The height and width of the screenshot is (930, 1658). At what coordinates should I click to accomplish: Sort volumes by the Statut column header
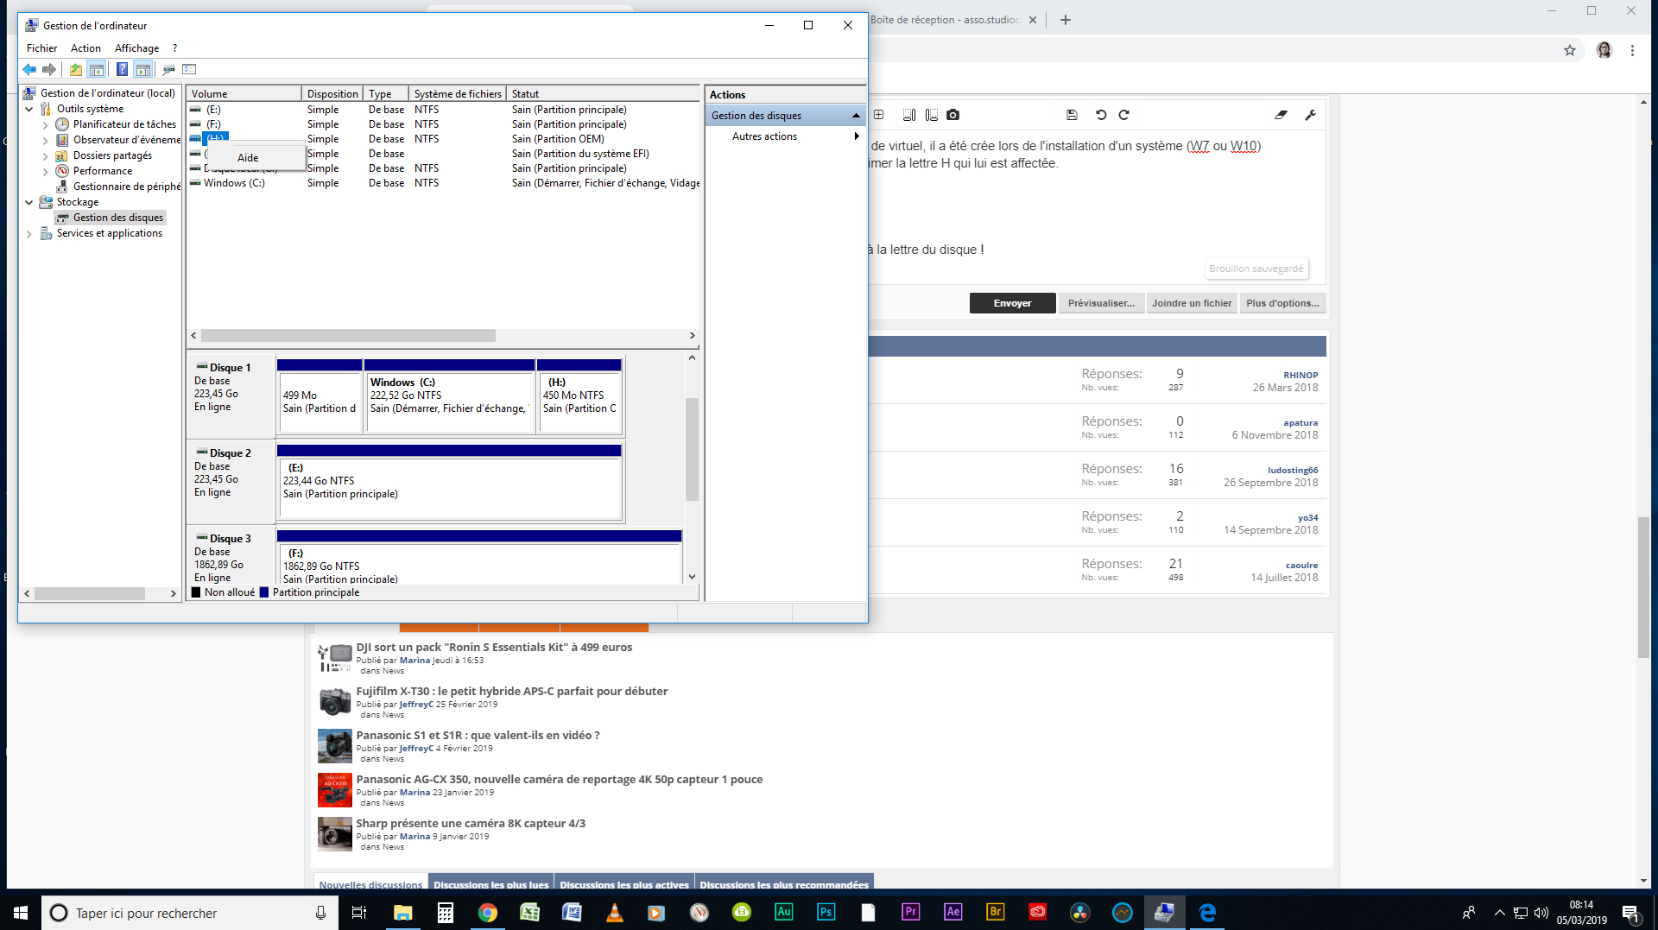[603, 93]
